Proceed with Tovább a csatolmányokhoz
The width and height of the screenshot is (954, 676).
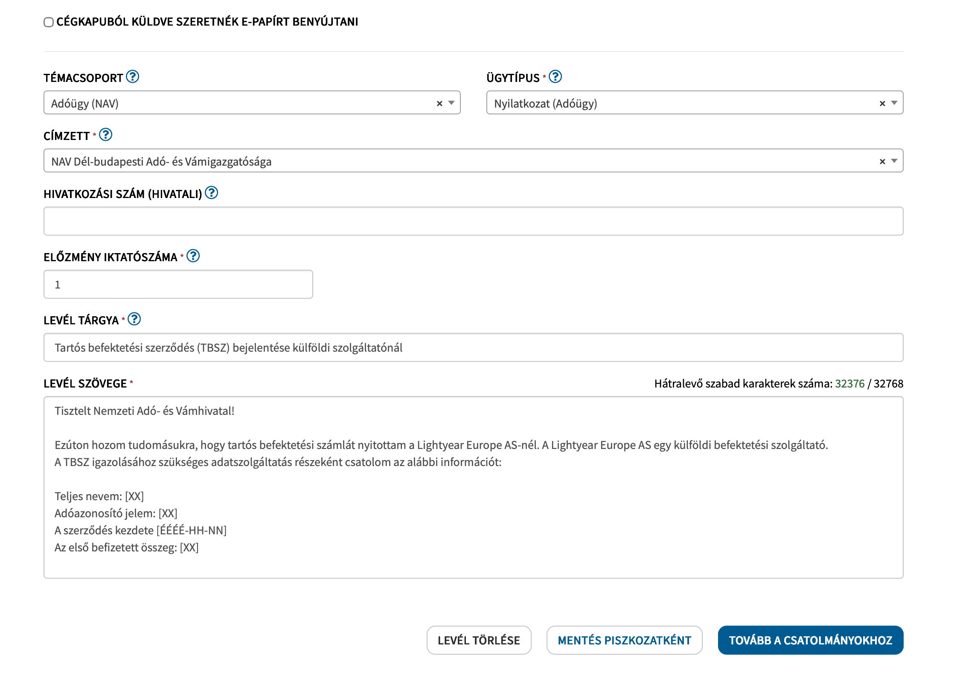click(x=810, y=640)
